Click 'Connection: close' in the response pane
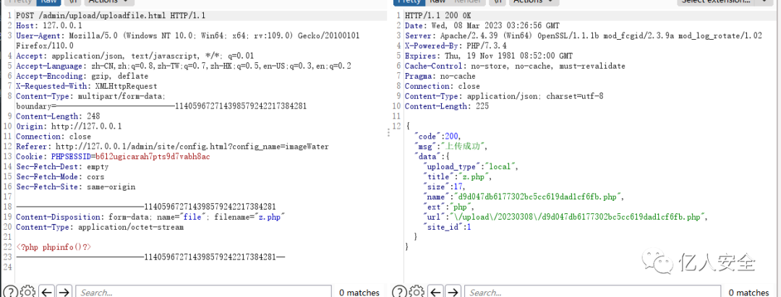The image size is (781, 297). [443, 86]
